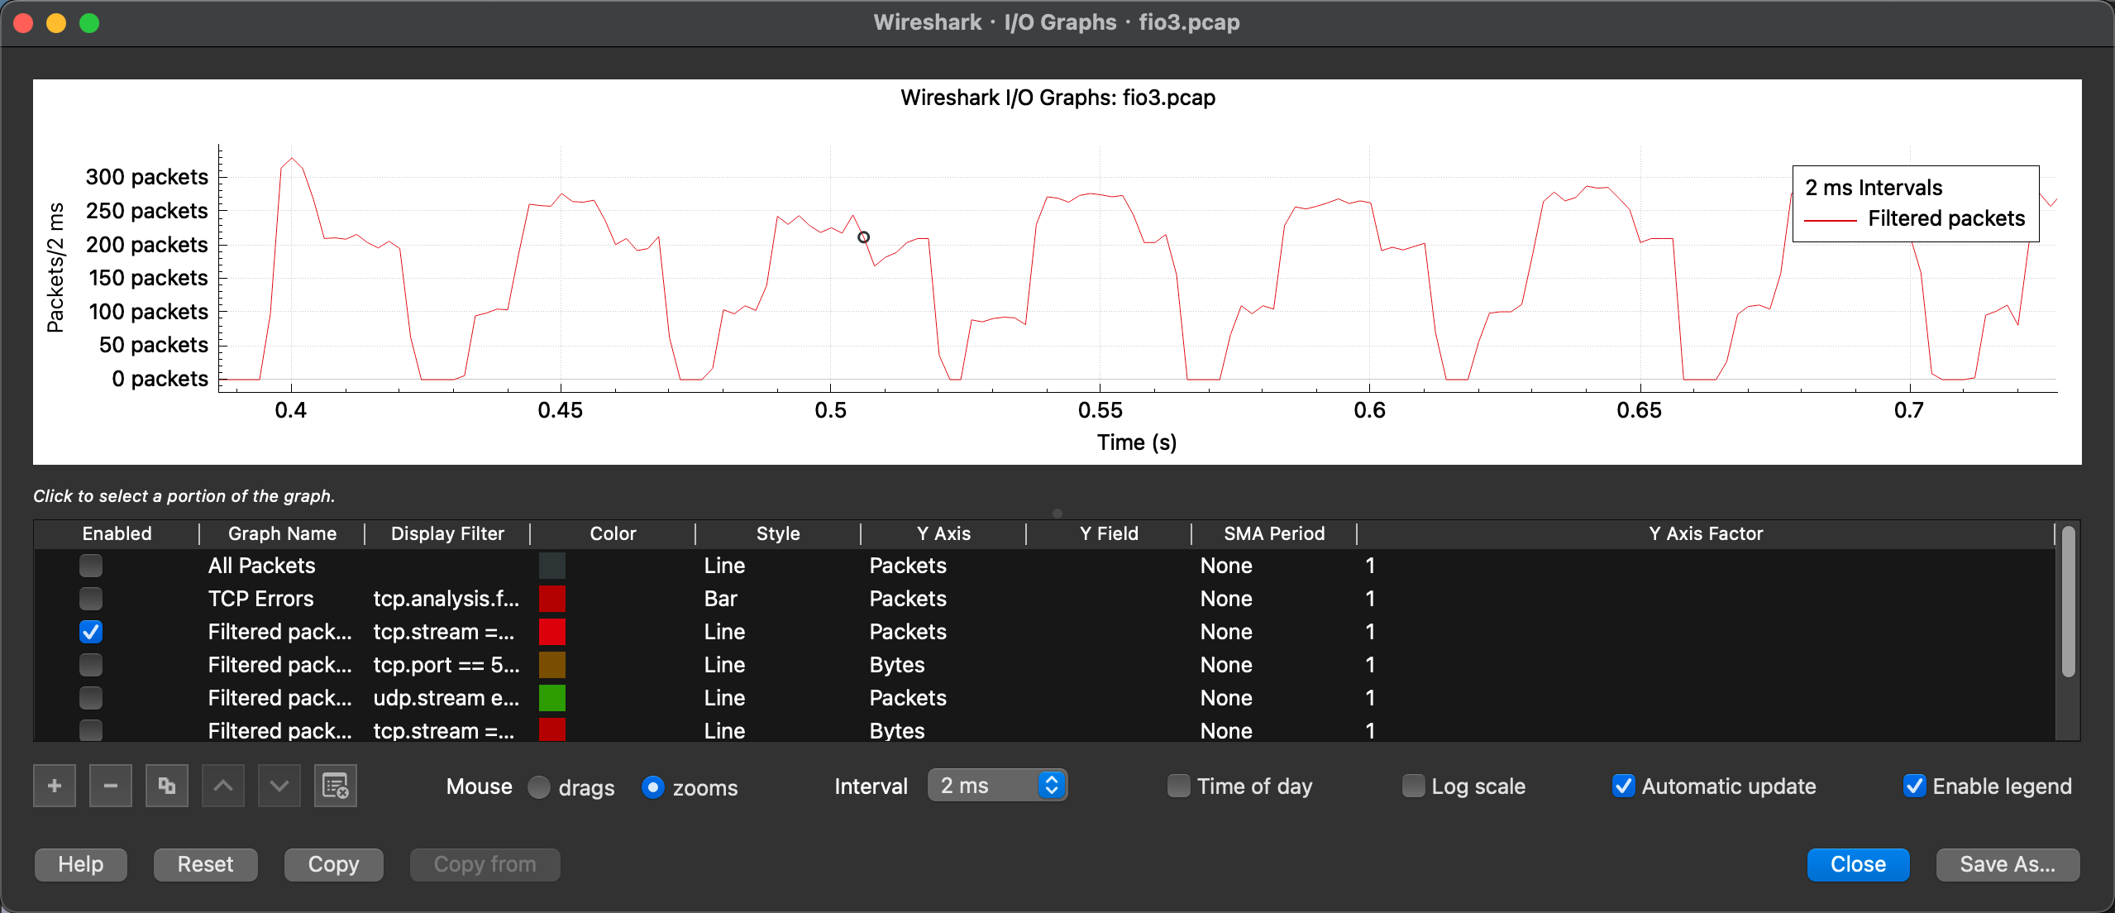Image resolution: width=2115 pixels, height=913 pixels.
Task: Click the green macOS window button
Action: click(x=89, y=23)
